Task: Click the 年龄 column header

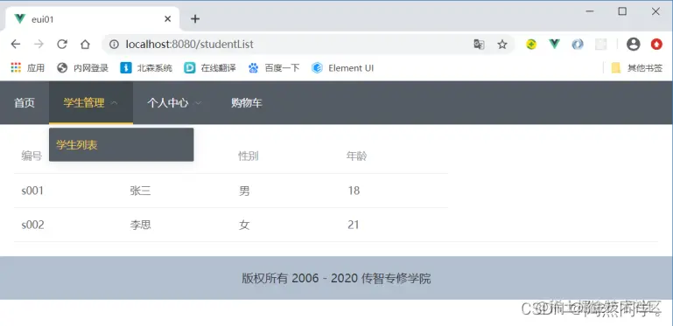Action: tap(357, 156)
